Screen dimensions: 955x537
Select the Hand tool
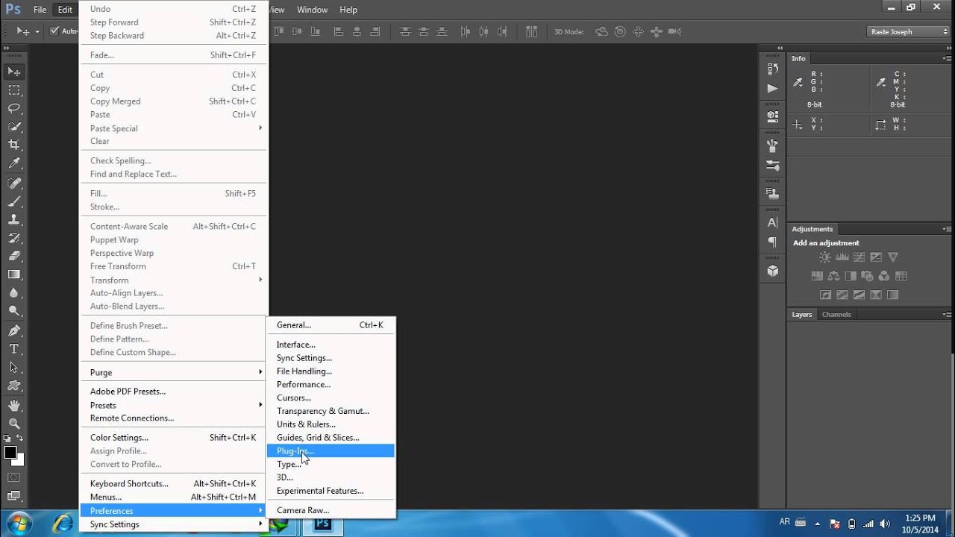tap(14, 406)
